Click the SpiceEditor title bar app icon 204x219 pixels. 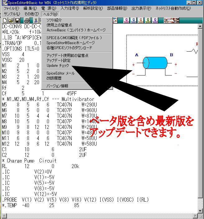click(x=5, y=3)
